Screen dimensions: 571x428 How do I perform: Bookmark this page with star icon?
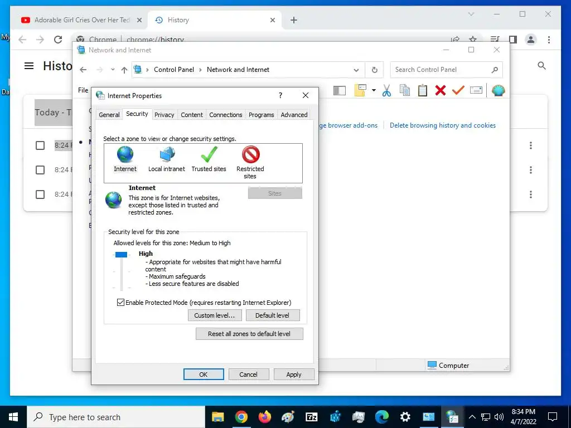pos(473,40)
